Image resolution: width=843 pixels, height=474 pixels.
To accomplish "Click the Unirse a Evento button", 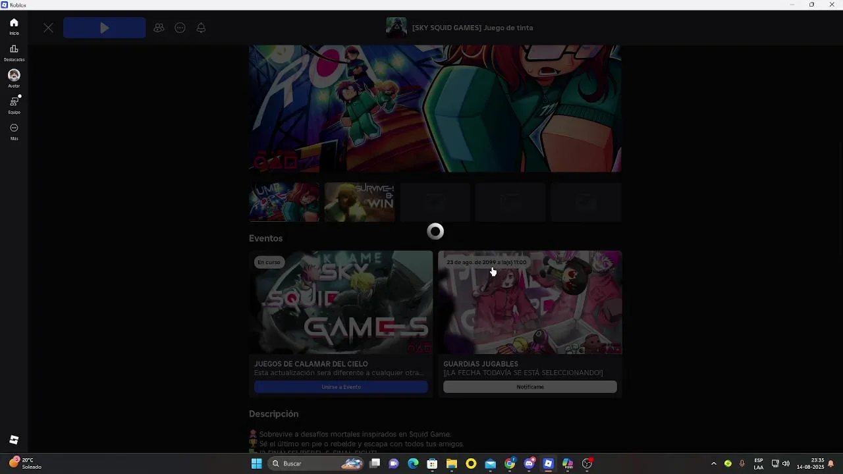I will coord(340,387).
